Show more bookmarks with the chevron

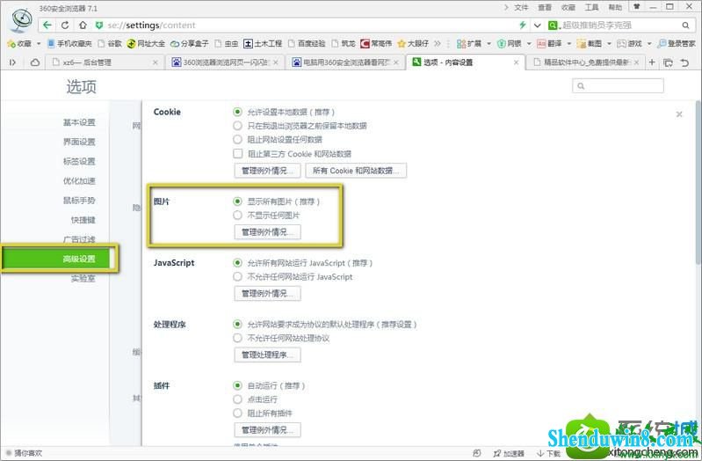pos(438,43)
